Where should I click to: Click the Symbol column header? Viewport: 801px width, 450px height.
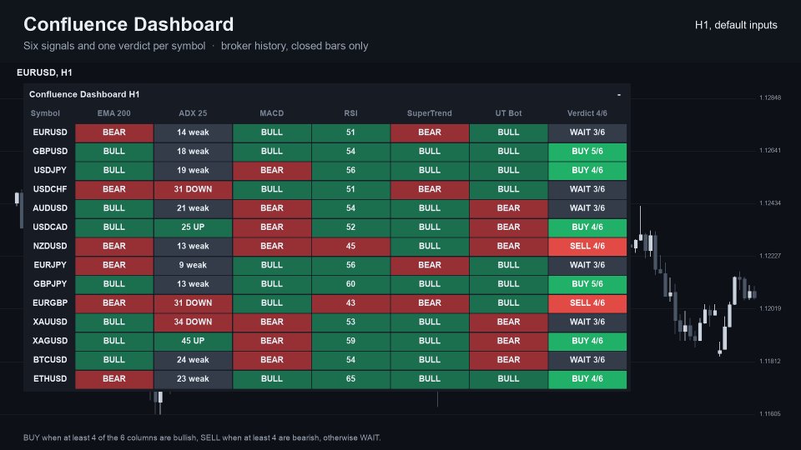[x=45, y=113]
